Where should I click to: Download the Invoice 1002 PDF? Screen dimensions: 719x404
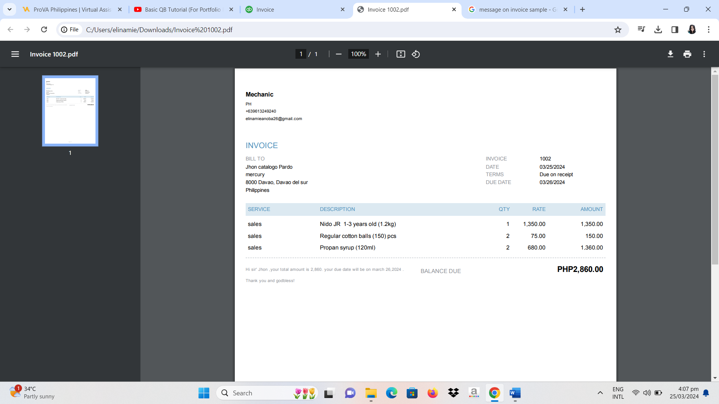click(670, 54)
